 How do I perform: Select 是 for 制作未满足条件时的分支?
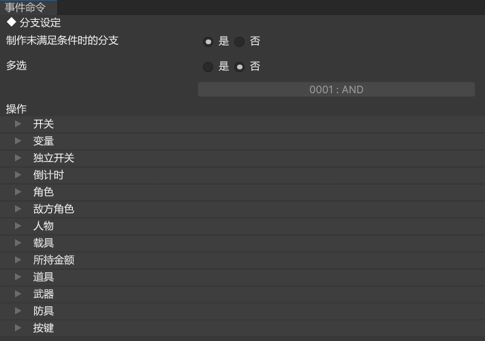pos(208,42)
